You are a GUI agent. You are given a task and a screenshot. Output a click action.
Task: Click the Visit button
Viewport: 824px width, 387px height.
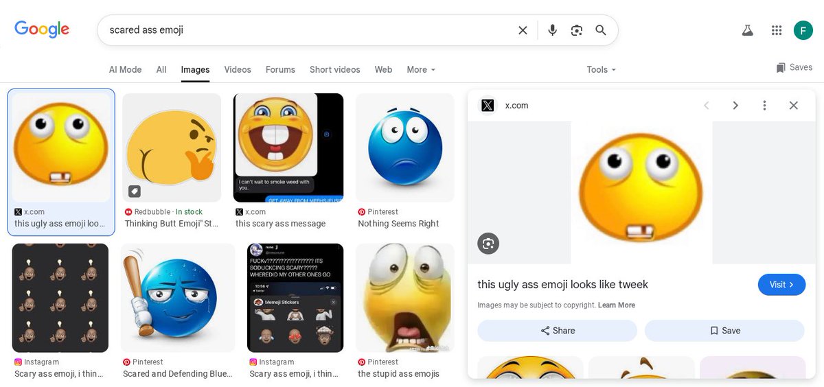[x=781, y=284]
